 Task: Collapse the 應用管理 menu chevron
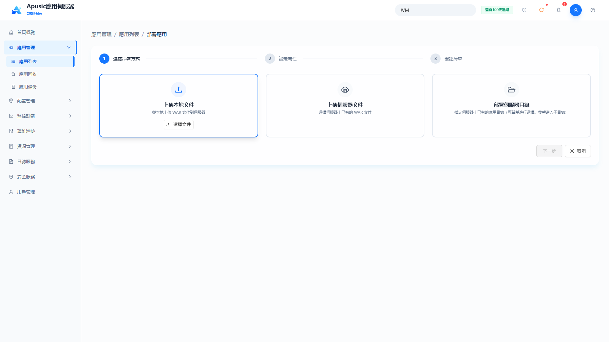[69, 47]
